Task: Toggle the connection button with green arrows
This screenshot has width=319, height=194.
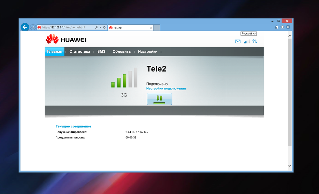Action: point(159,99)
